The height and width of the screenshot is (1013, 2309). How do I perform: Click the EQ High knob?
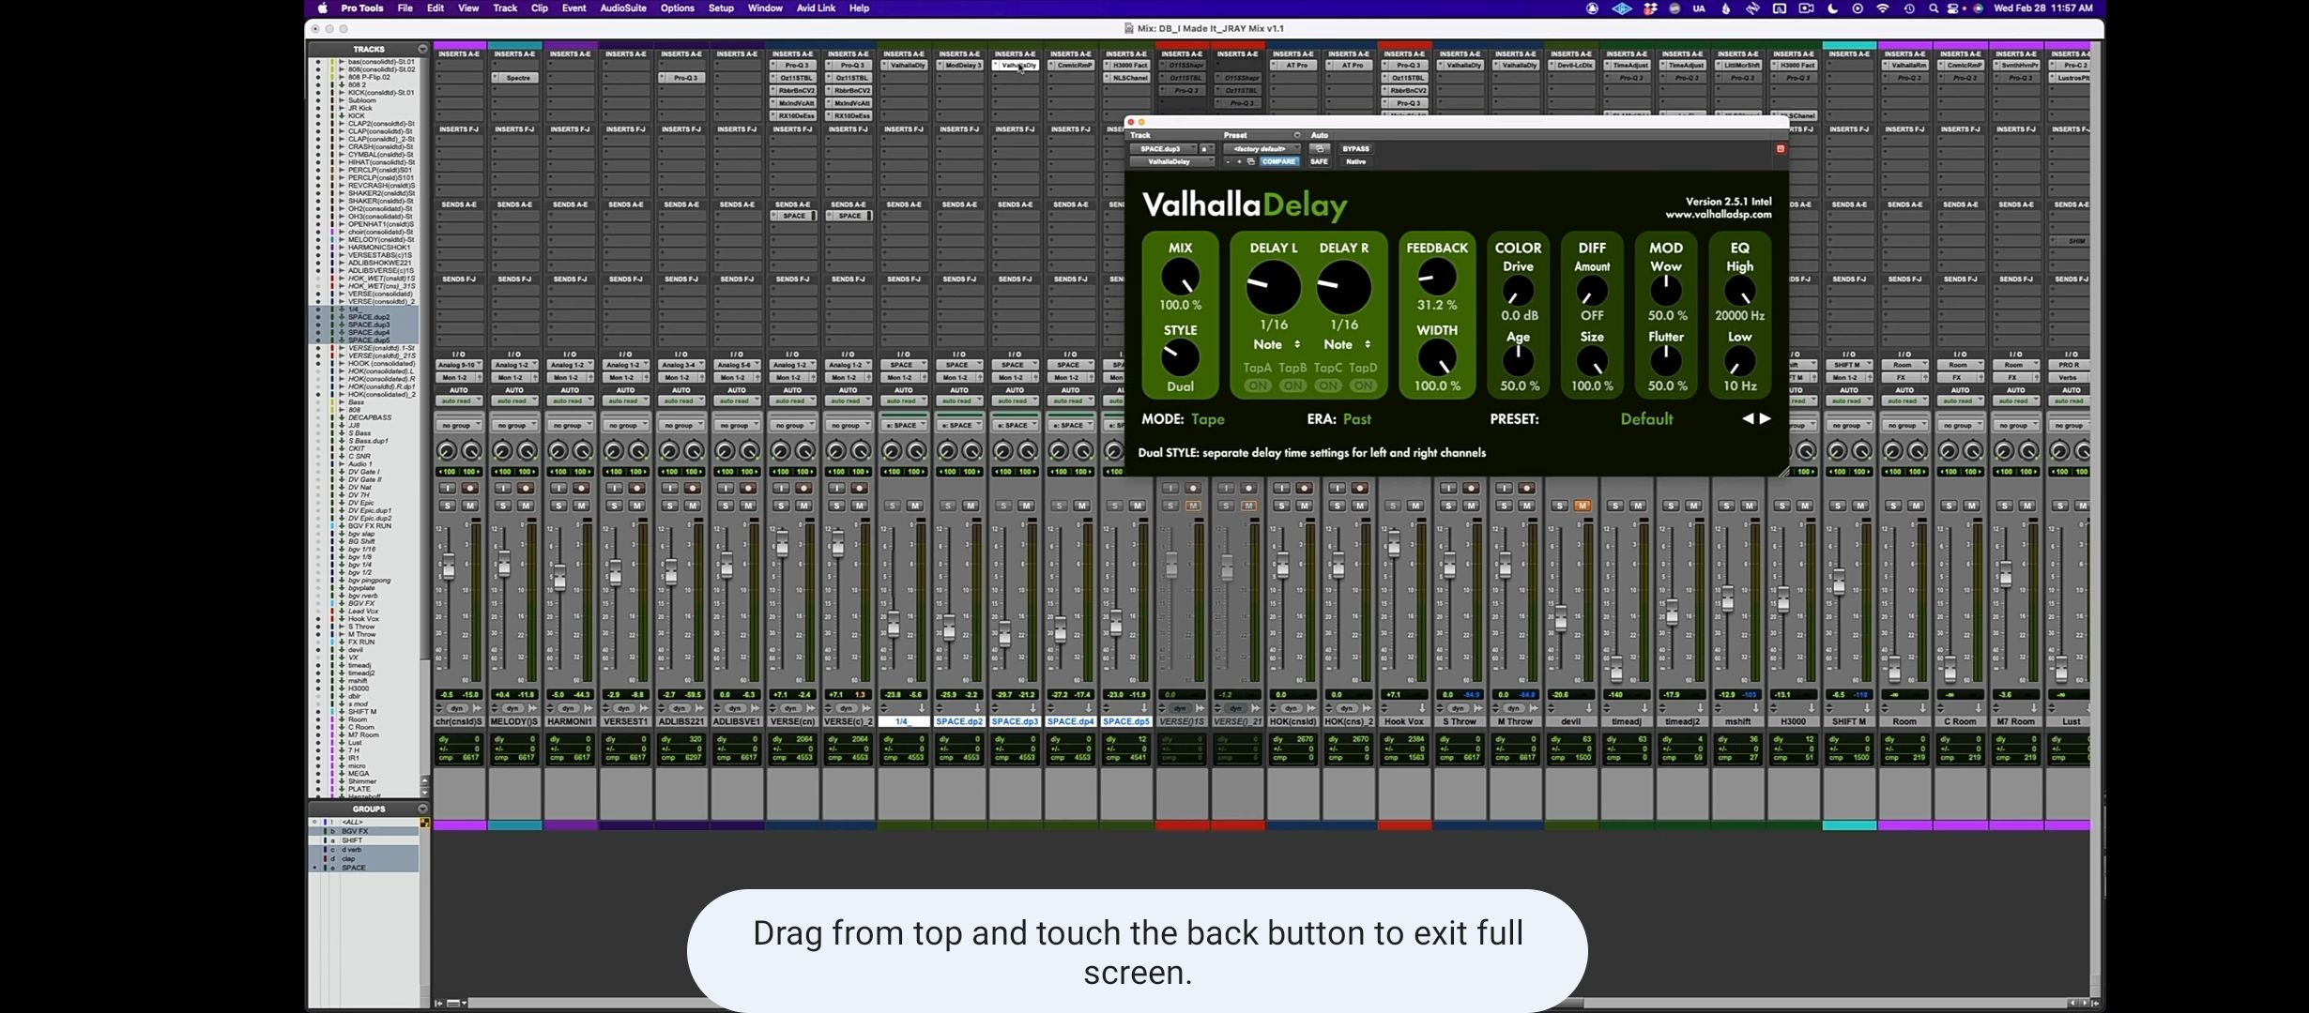(x=1739, y=292)
